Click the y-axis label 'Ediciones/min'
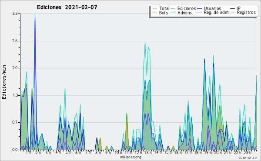 [x=4, y=82]
